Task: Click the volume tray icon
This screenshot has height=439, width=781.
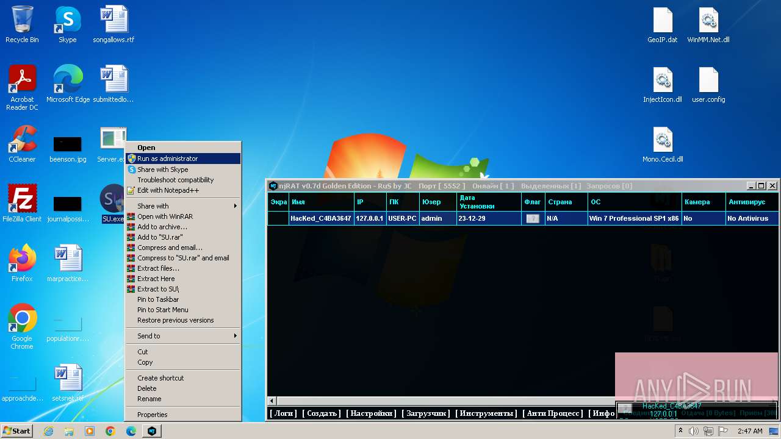Action: 694,431
